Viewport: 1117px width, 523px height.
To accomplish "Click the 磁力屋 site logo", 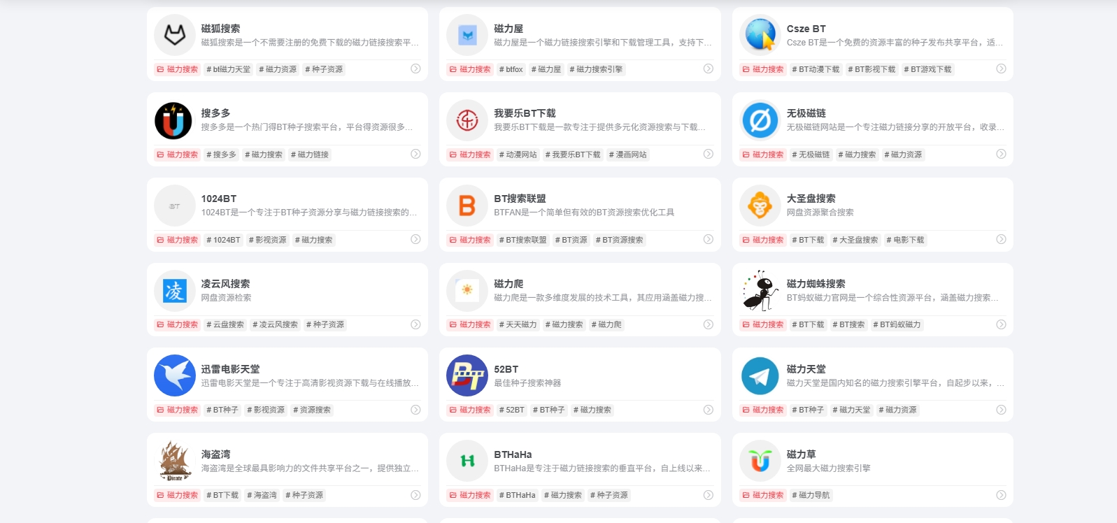I will tap(467, 35).
